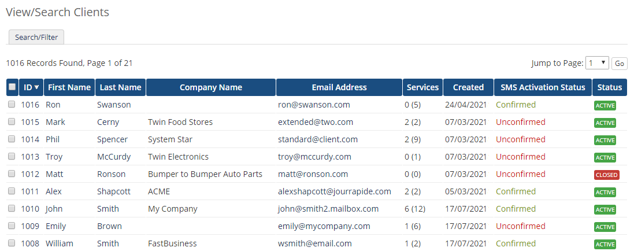Open the Bumper to Bumper Auto Parts link
Image resolution: width=634 pixels, height=251 pixels.
point(205,174)
